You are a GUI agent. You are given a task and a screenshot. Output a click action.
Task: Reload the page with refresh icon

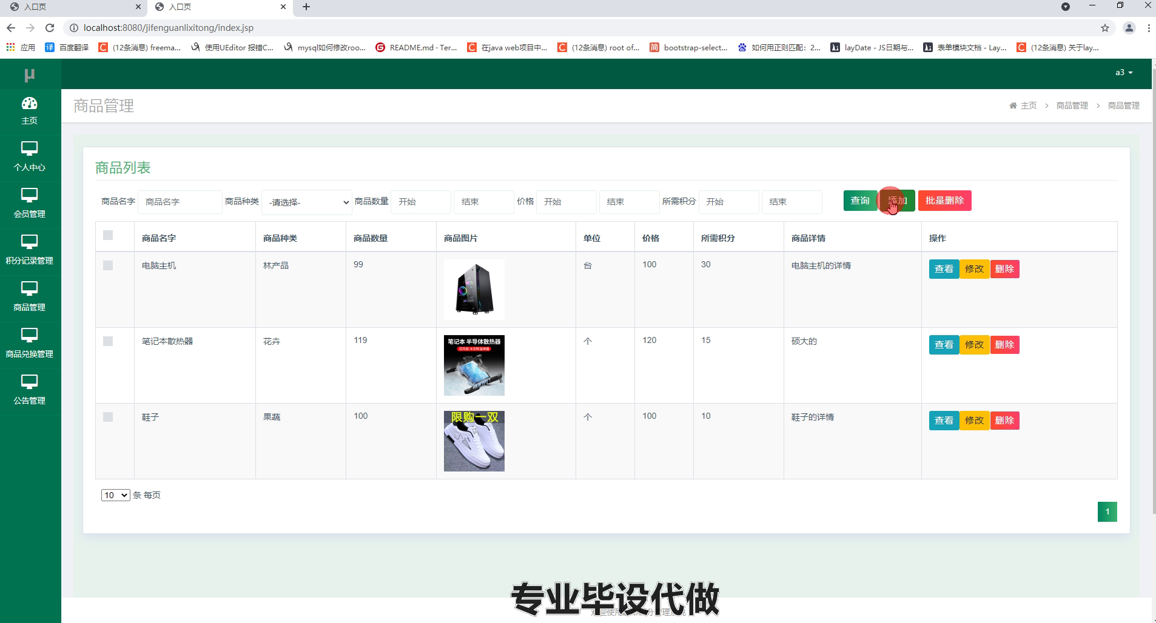pyautogui.click(x=50, y=28)
